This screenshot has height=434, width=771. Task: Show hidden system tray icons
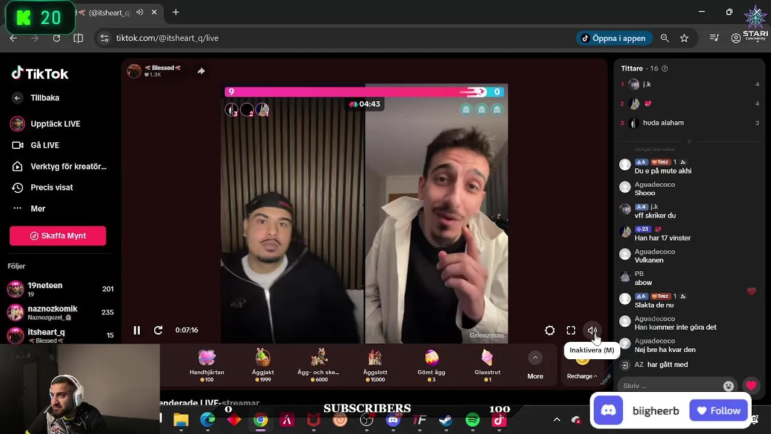point(557,420)
